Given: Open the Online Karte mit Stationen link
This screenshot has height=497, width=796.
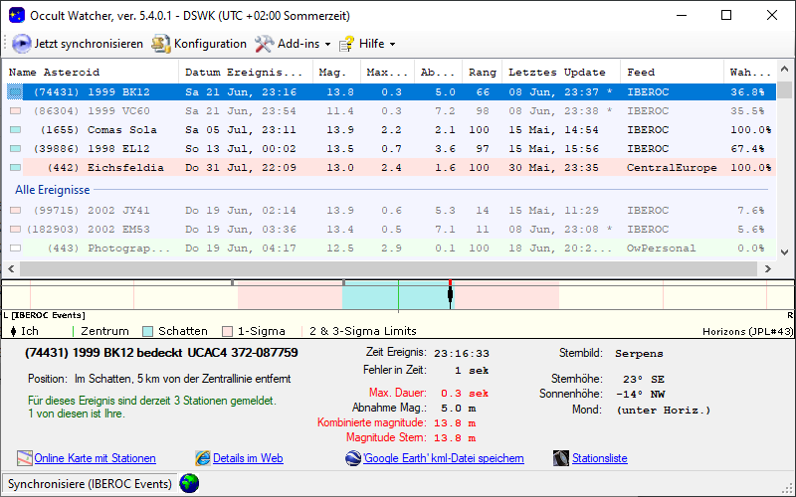Looking at the screenshot, I should click(95, 458).
